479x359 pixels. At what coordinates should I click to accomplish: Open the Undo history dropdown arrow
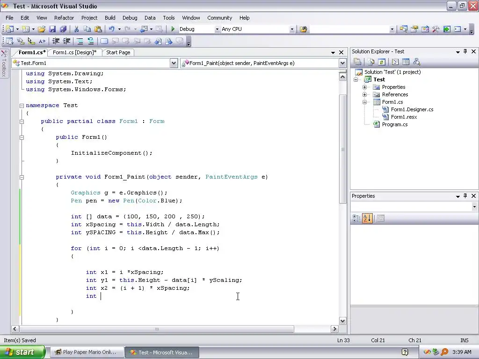point(119,29)
